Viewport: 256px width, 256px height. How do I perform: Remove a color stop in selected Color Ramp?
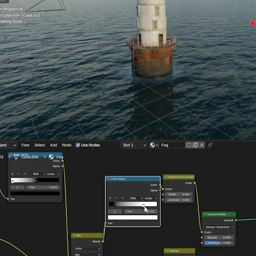(116, 198)
